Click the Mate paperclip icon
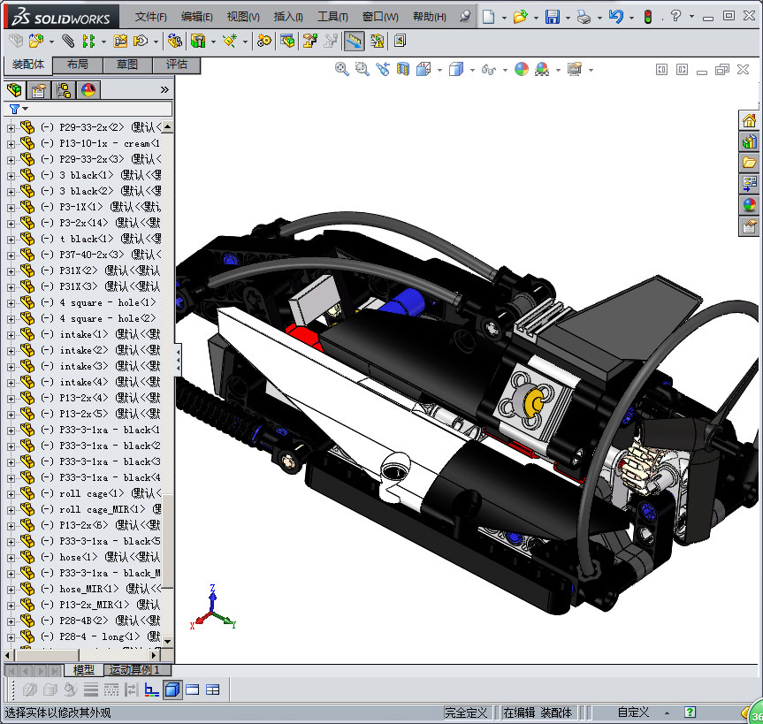Image resolution: width=763 pixels, height=724 pixels. pos(68,41)
